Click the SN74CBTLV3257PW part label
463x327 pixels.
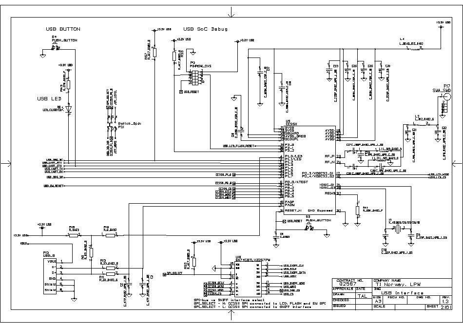(252, 260)
